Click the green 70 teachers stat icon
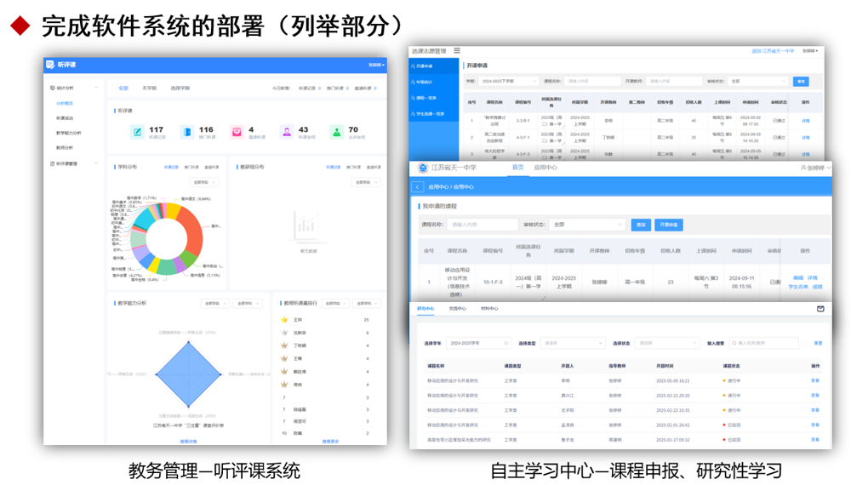This screenshot has width=851, height=485. tap(336, 132)
